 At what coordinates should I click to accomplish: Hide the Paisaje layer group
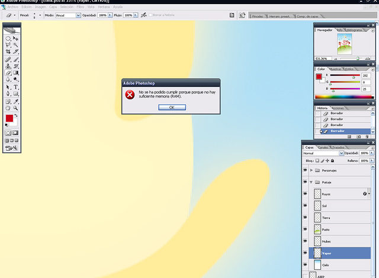point(305,182)
